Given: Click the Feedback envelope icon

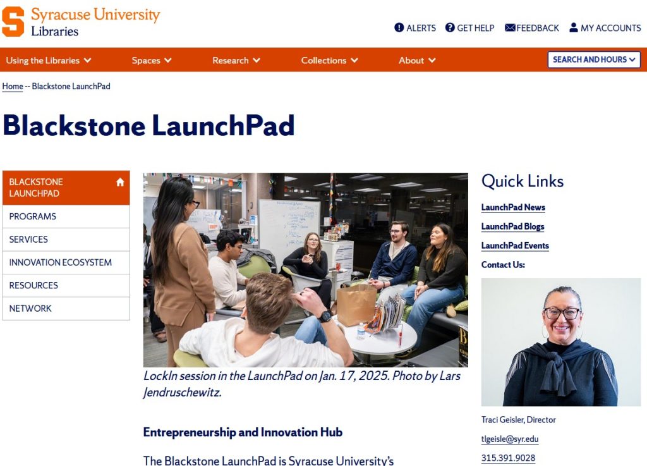Looking at the screenshot, I should pyautogui.click(x=510, y=28).
